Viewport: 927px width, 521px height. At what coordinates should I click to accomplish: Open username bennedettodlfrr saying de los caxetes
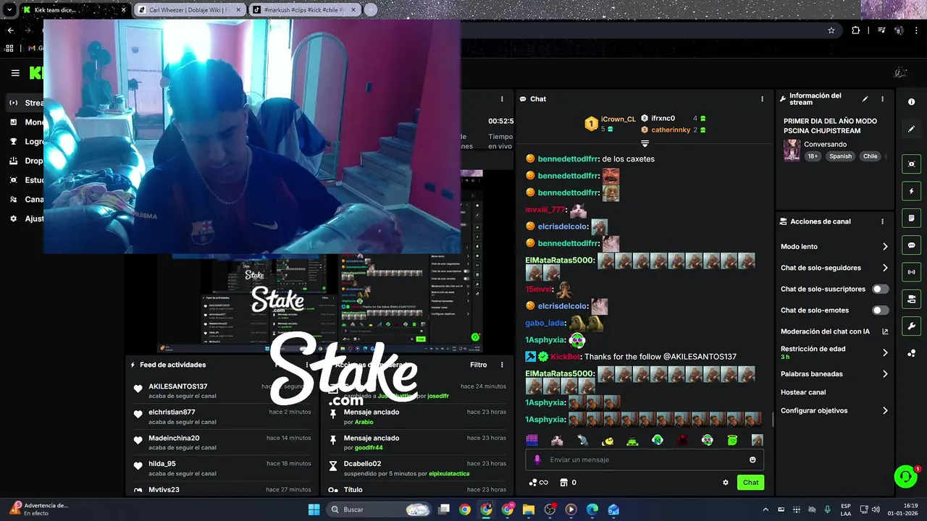point(568,159)
